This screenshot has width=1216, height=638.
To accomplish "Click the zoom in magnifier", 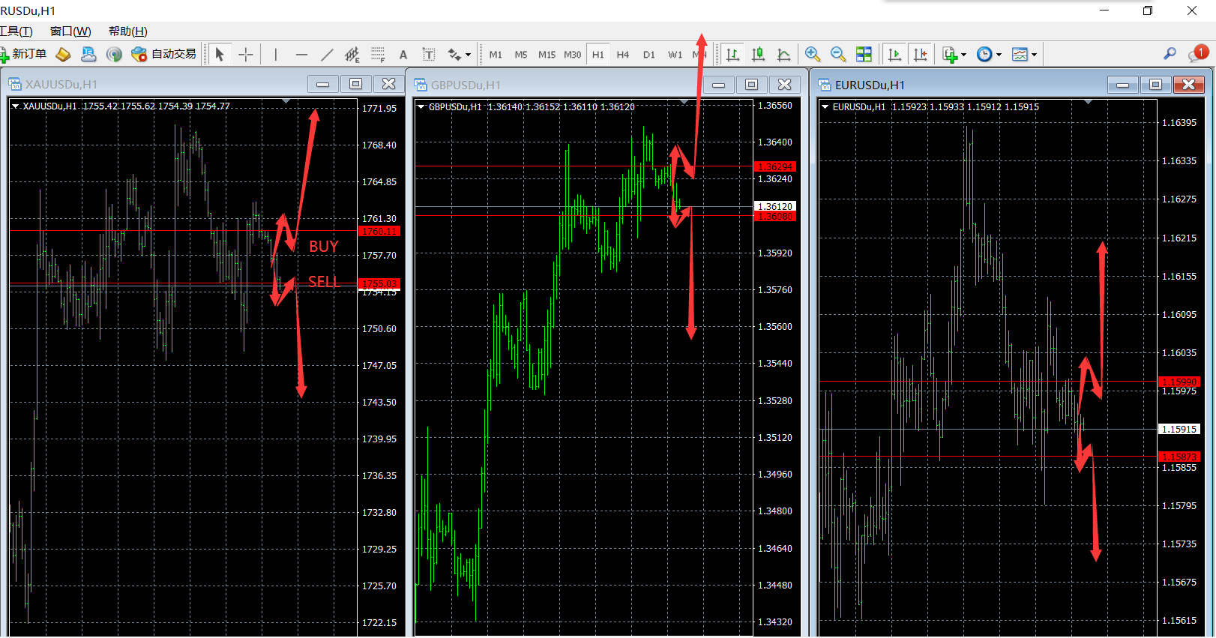I will (812, 55).
